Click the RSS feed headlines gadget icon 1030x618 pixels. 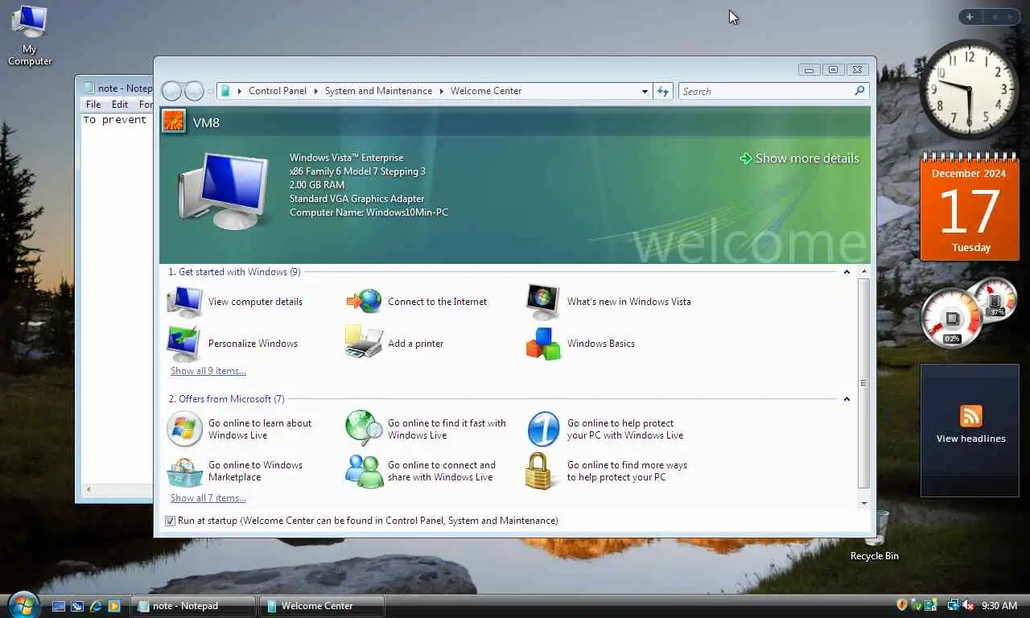pyautogui.click(x=971, y=416)
